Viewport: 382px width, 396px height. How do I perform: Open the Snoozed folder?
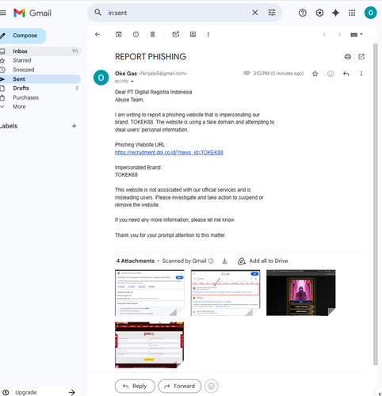[x=40, y=70]
